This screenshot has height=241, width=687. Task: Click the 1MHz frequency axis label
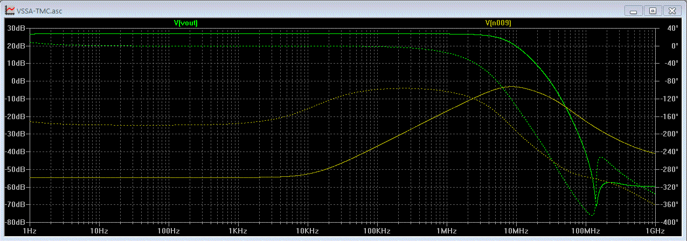click(447, 231)
